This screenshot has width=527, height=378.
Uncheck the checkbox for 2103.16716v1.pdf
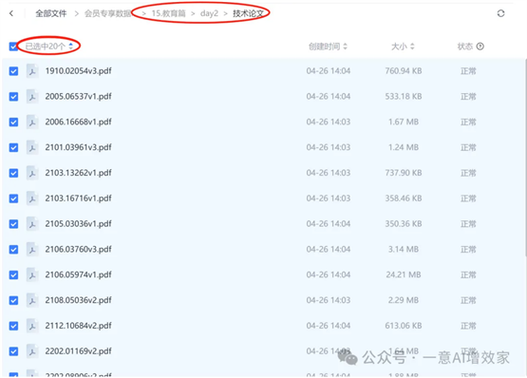13,198
